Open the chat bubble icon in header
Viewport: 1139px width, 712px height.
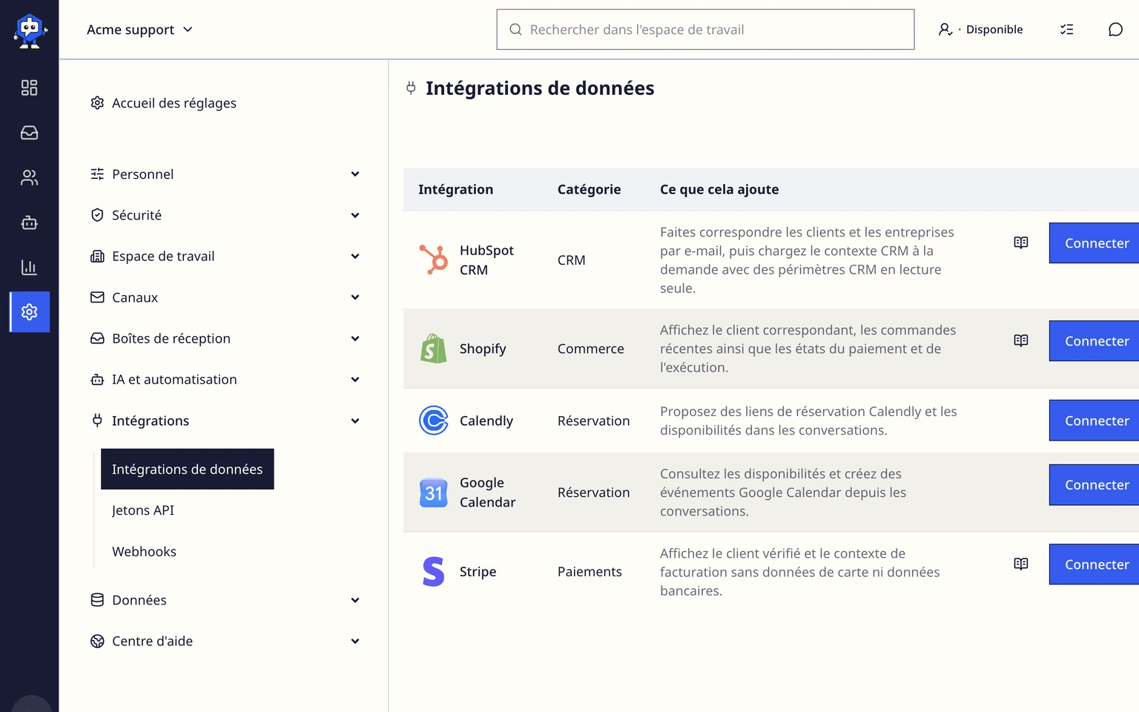point(1115,30)
